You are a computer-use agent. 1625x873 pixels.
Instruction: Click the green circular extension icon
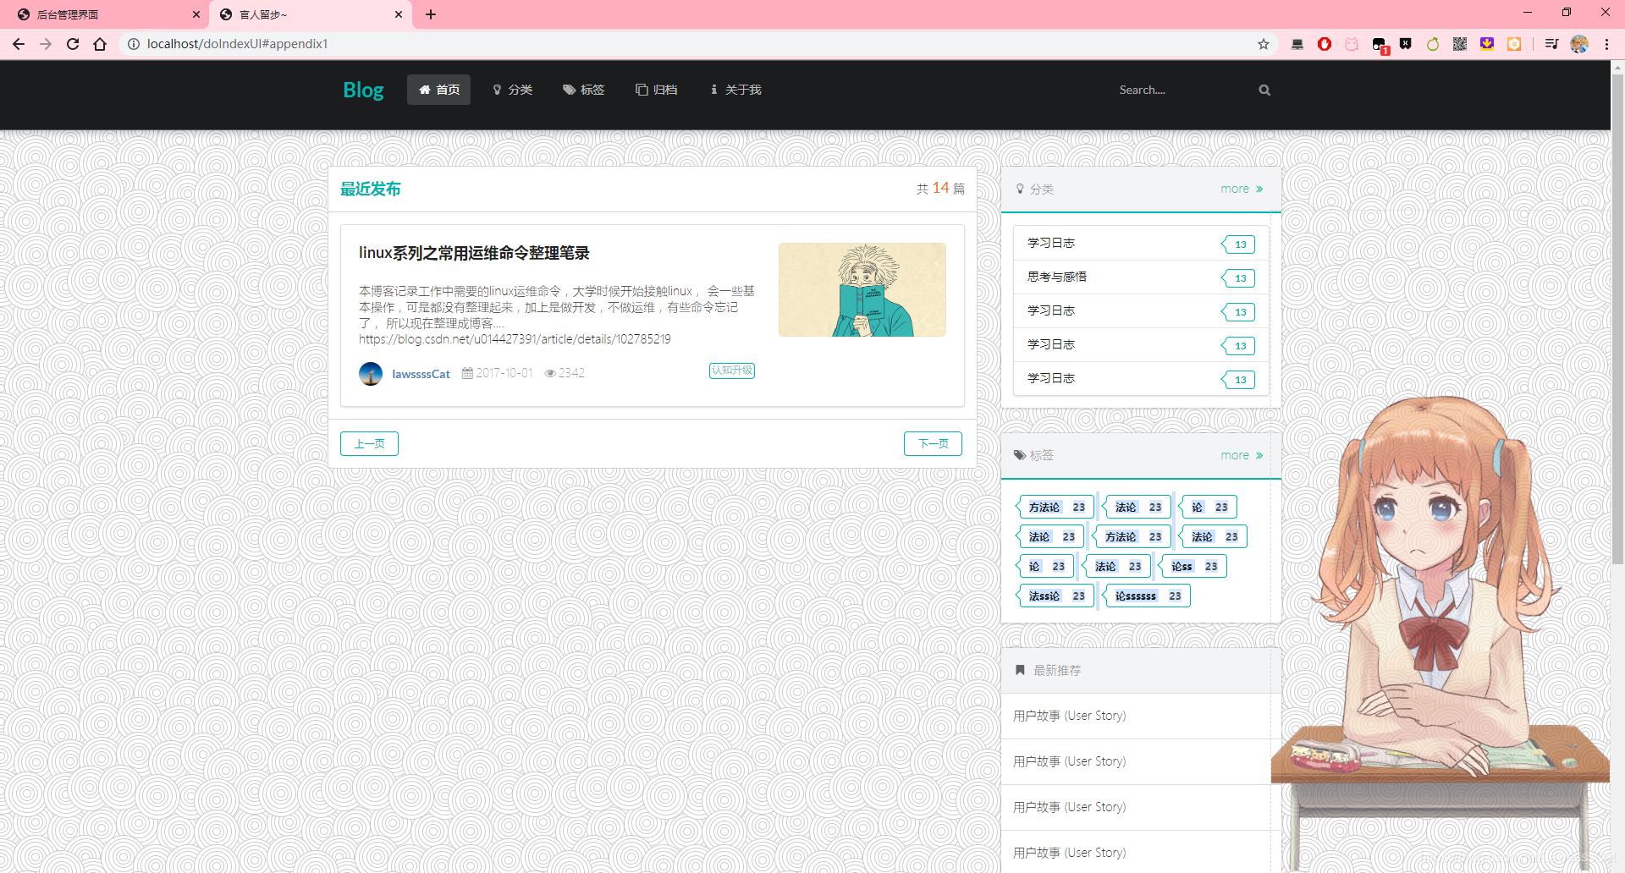click(1433, 44)
